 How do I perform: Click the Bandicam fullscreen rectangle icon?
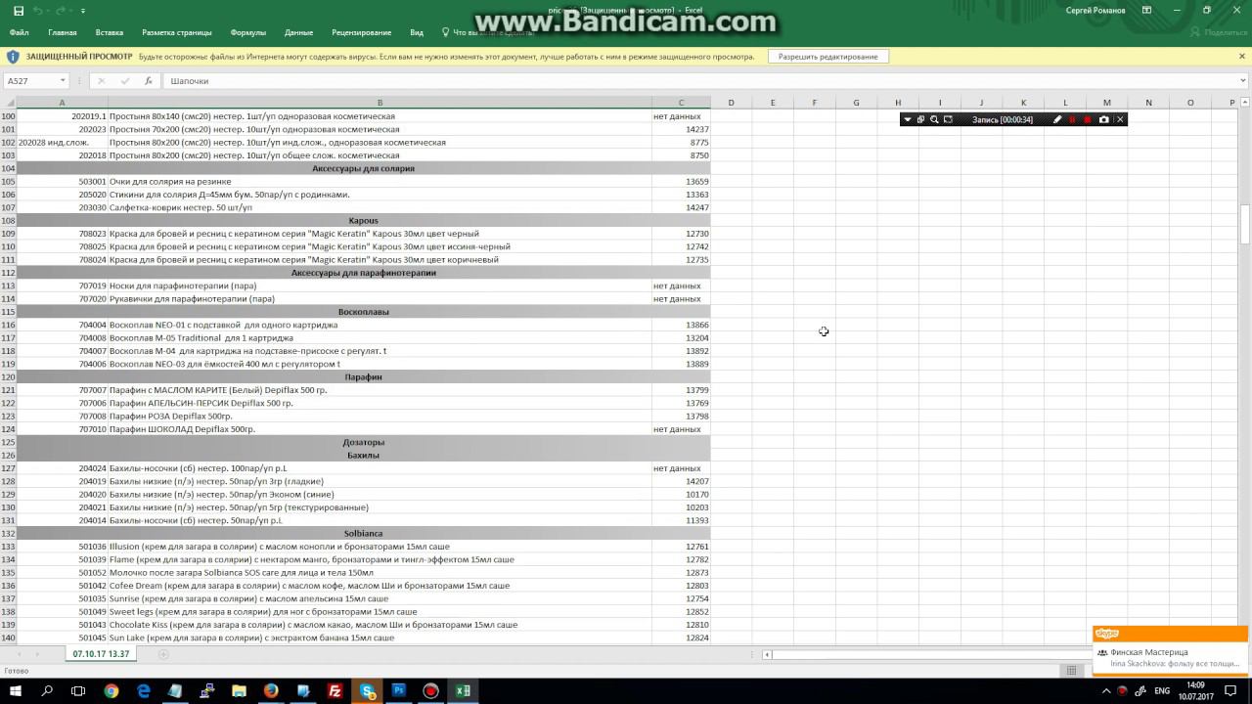coord(948,119)
